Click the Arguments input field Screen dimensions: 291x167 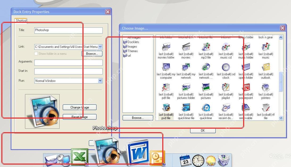[x=68, y=62]
